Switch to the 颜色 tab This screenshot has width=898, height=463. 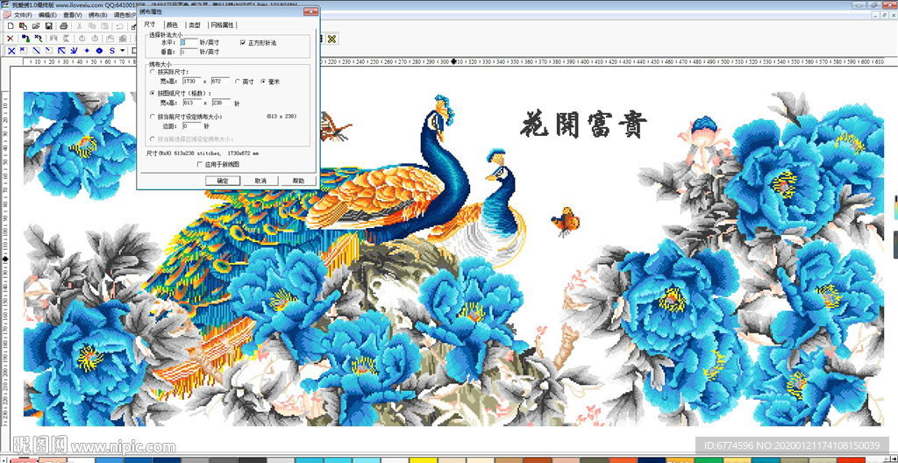click(x=173, y=25)
